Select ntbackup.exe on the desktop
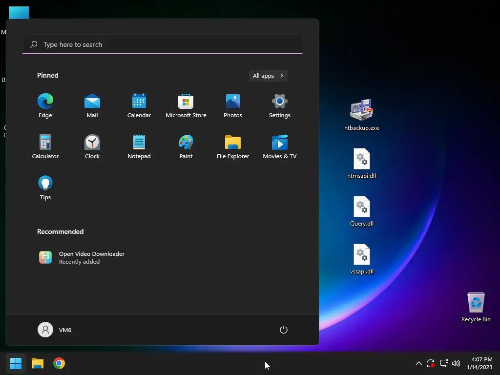This screenshot has width=500, height=375. click(361, 115)
